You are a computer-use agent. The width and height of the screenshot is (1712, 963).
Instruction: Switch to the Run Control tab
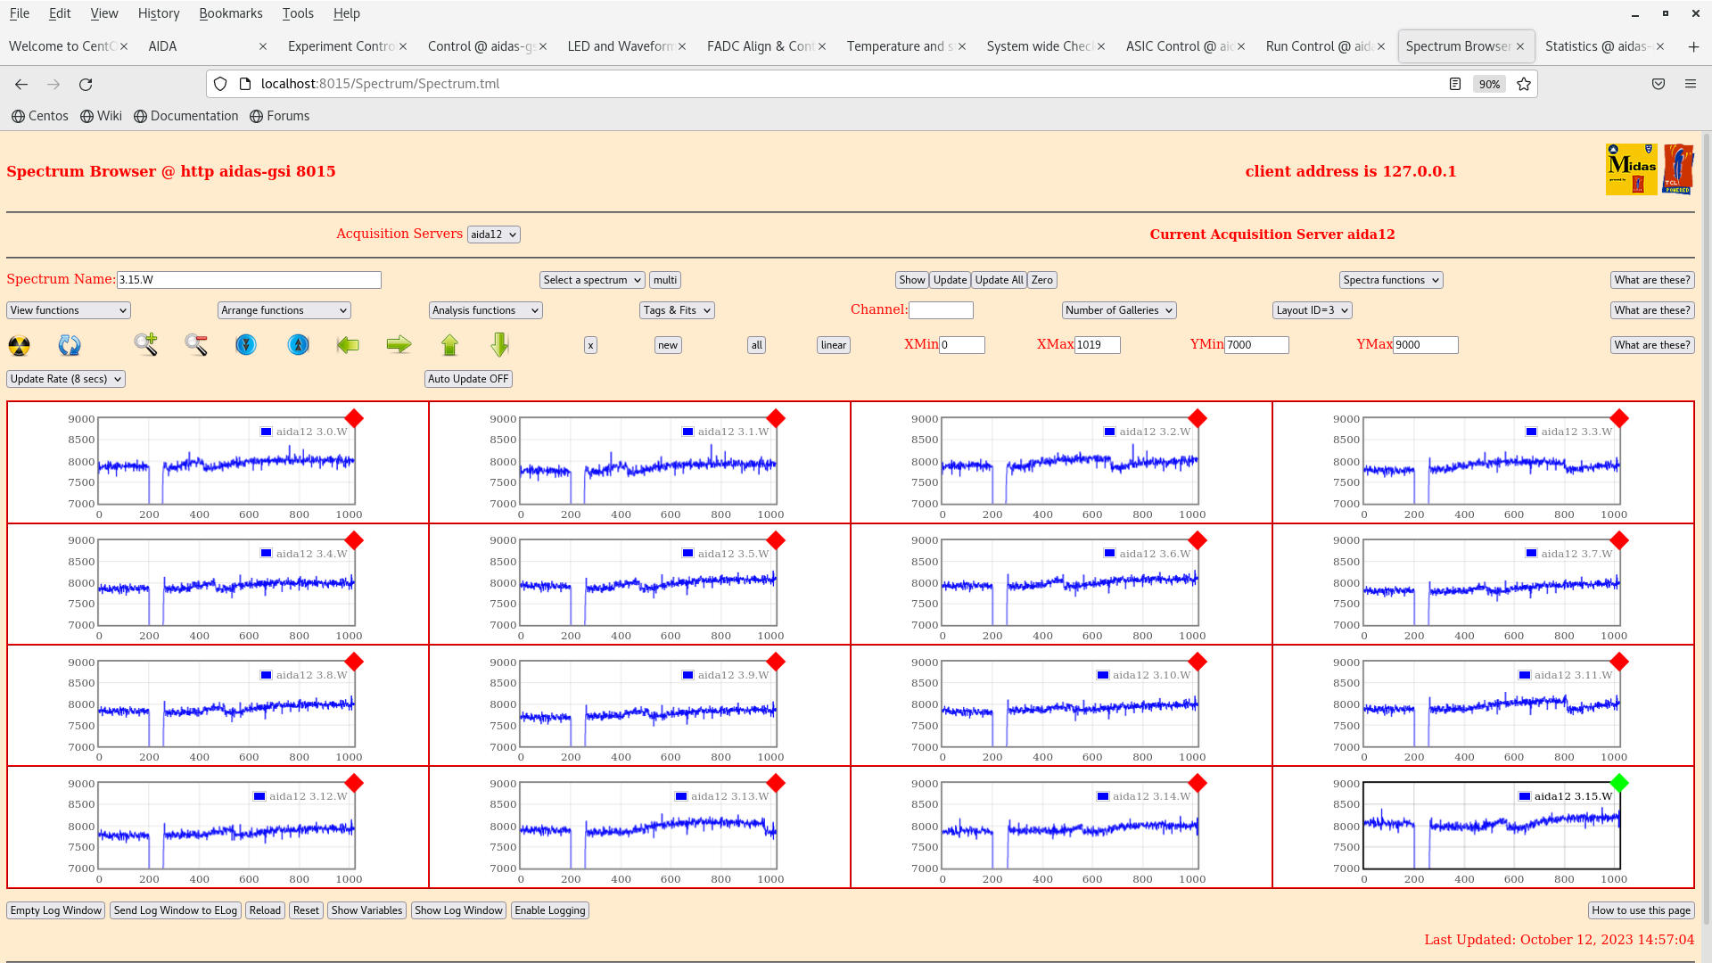[x=1318, y=46]
